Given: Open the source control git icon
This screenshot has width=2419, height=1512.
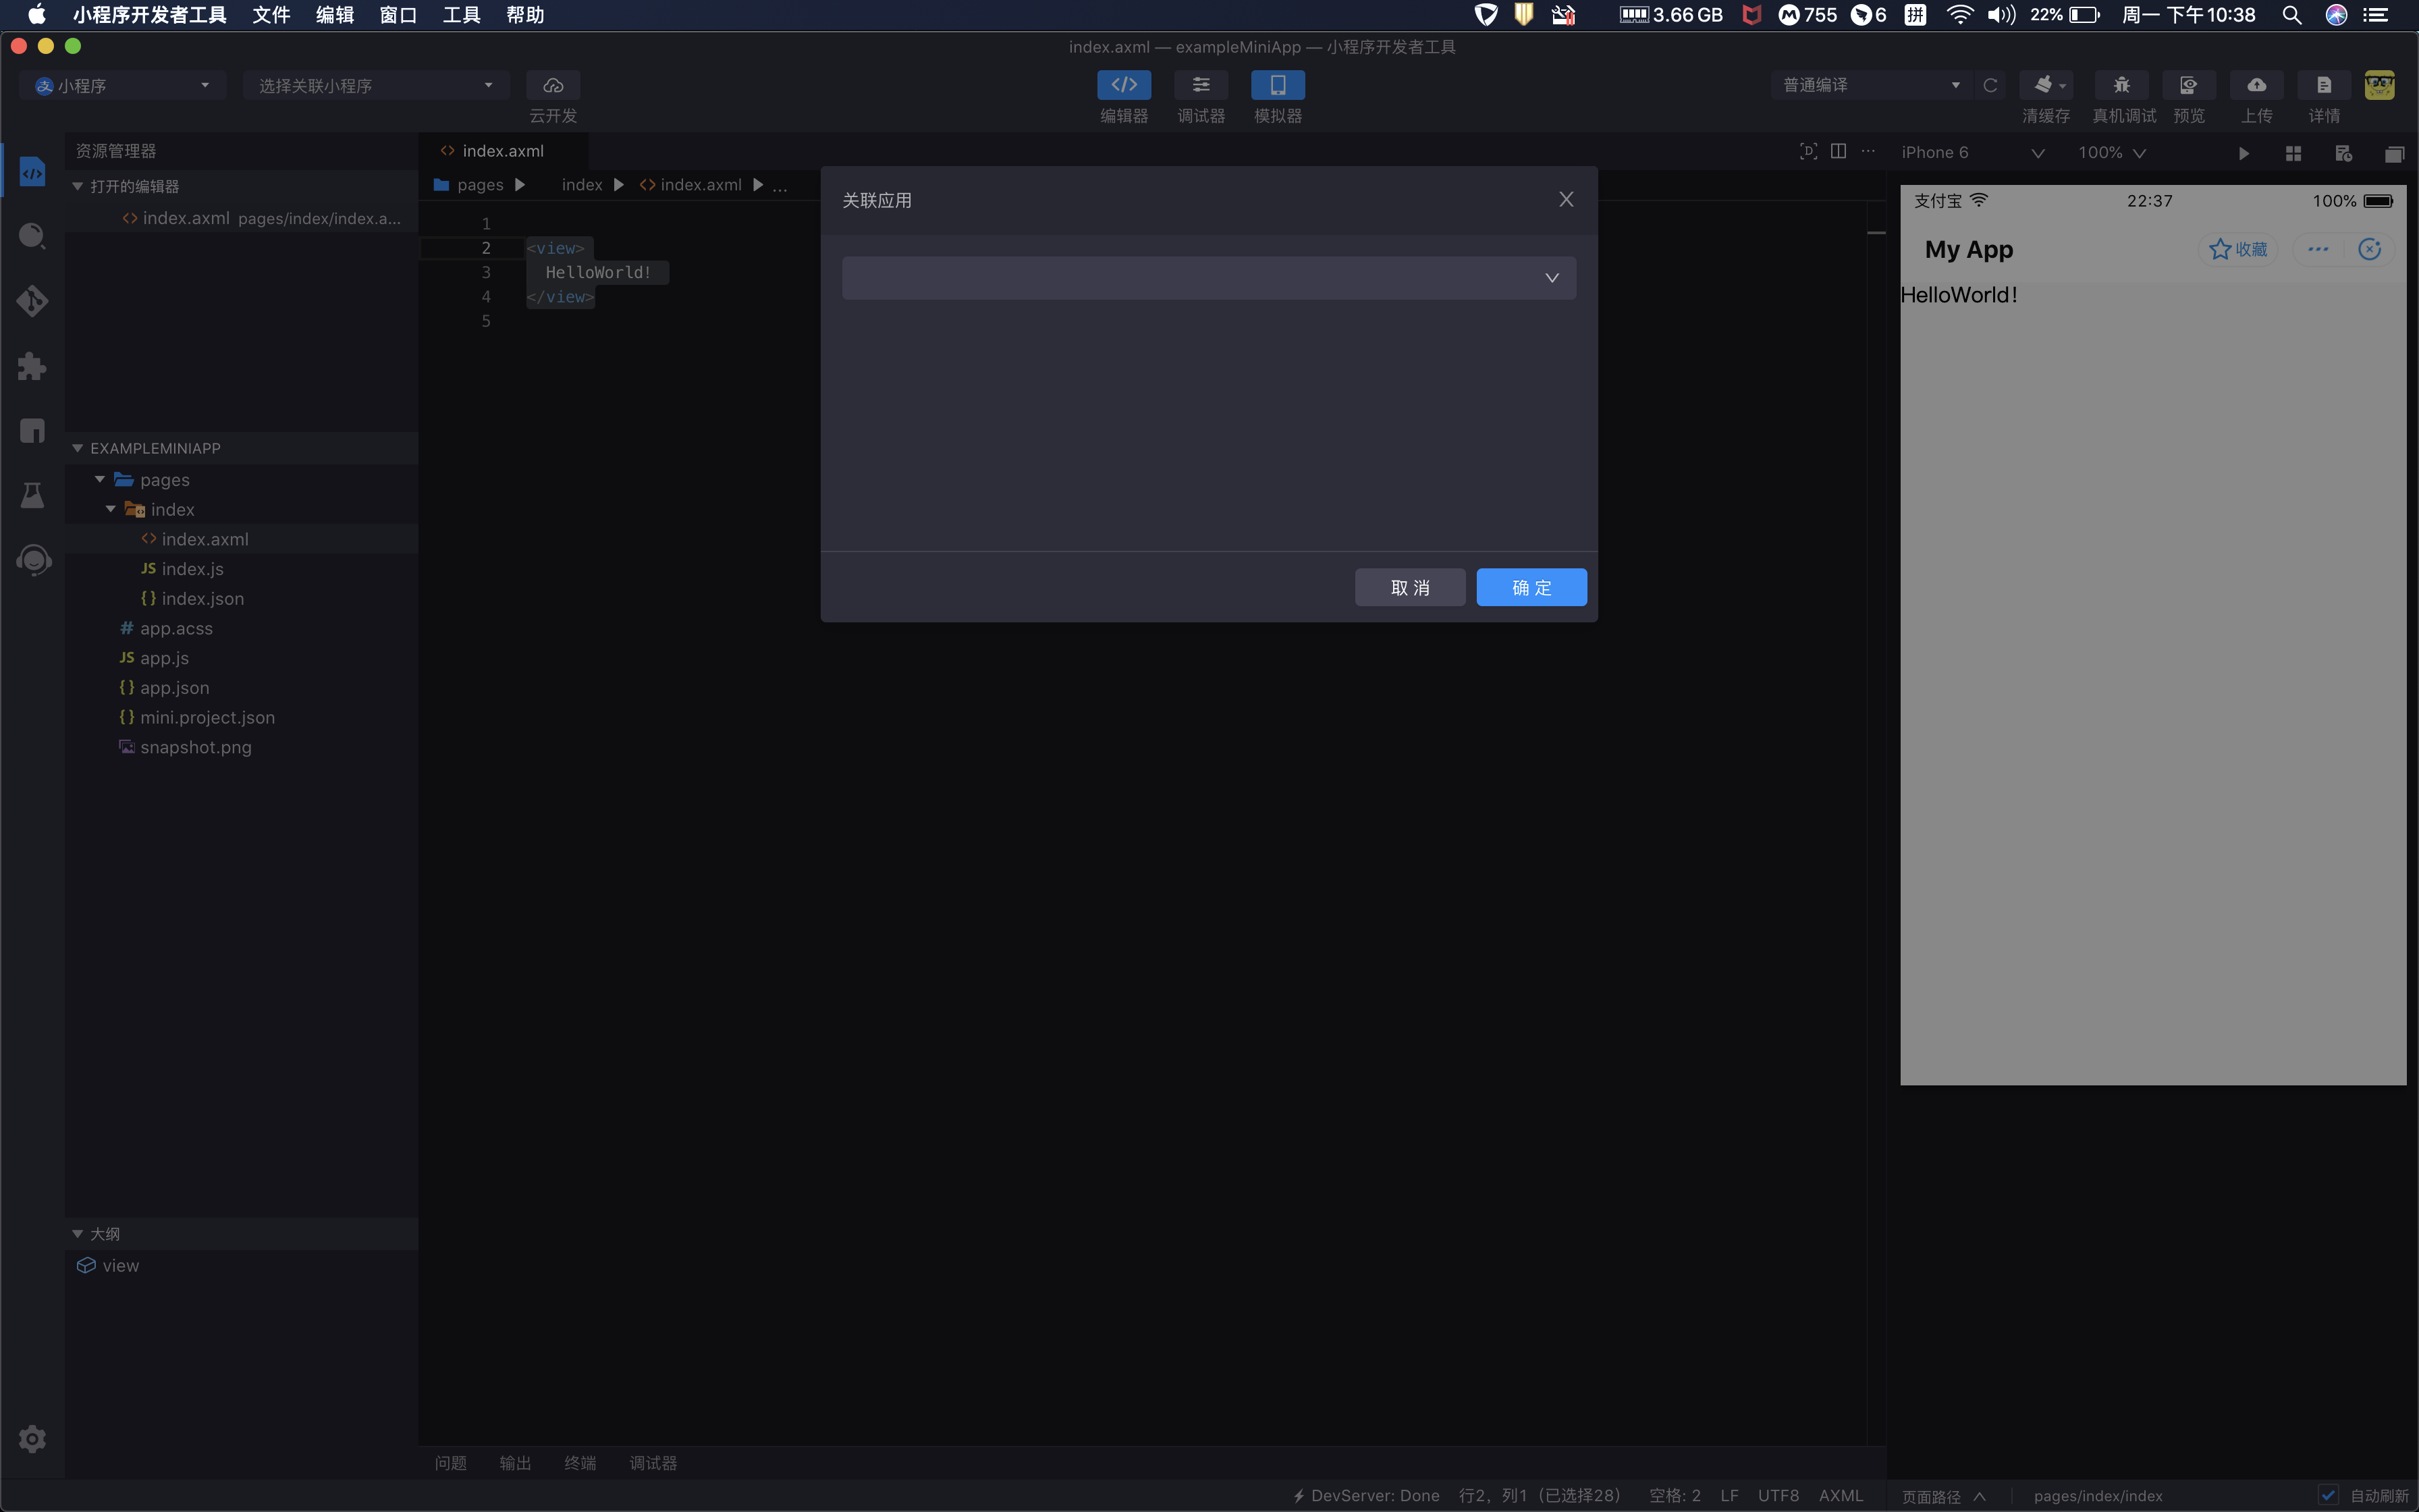Looking at the screenshot, I should pos(32,301).
